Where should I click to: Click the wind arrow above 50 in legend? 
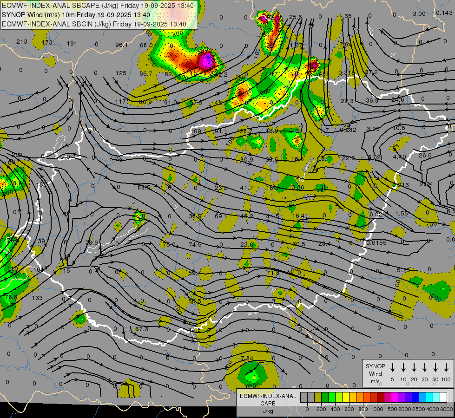pos(435,367)
